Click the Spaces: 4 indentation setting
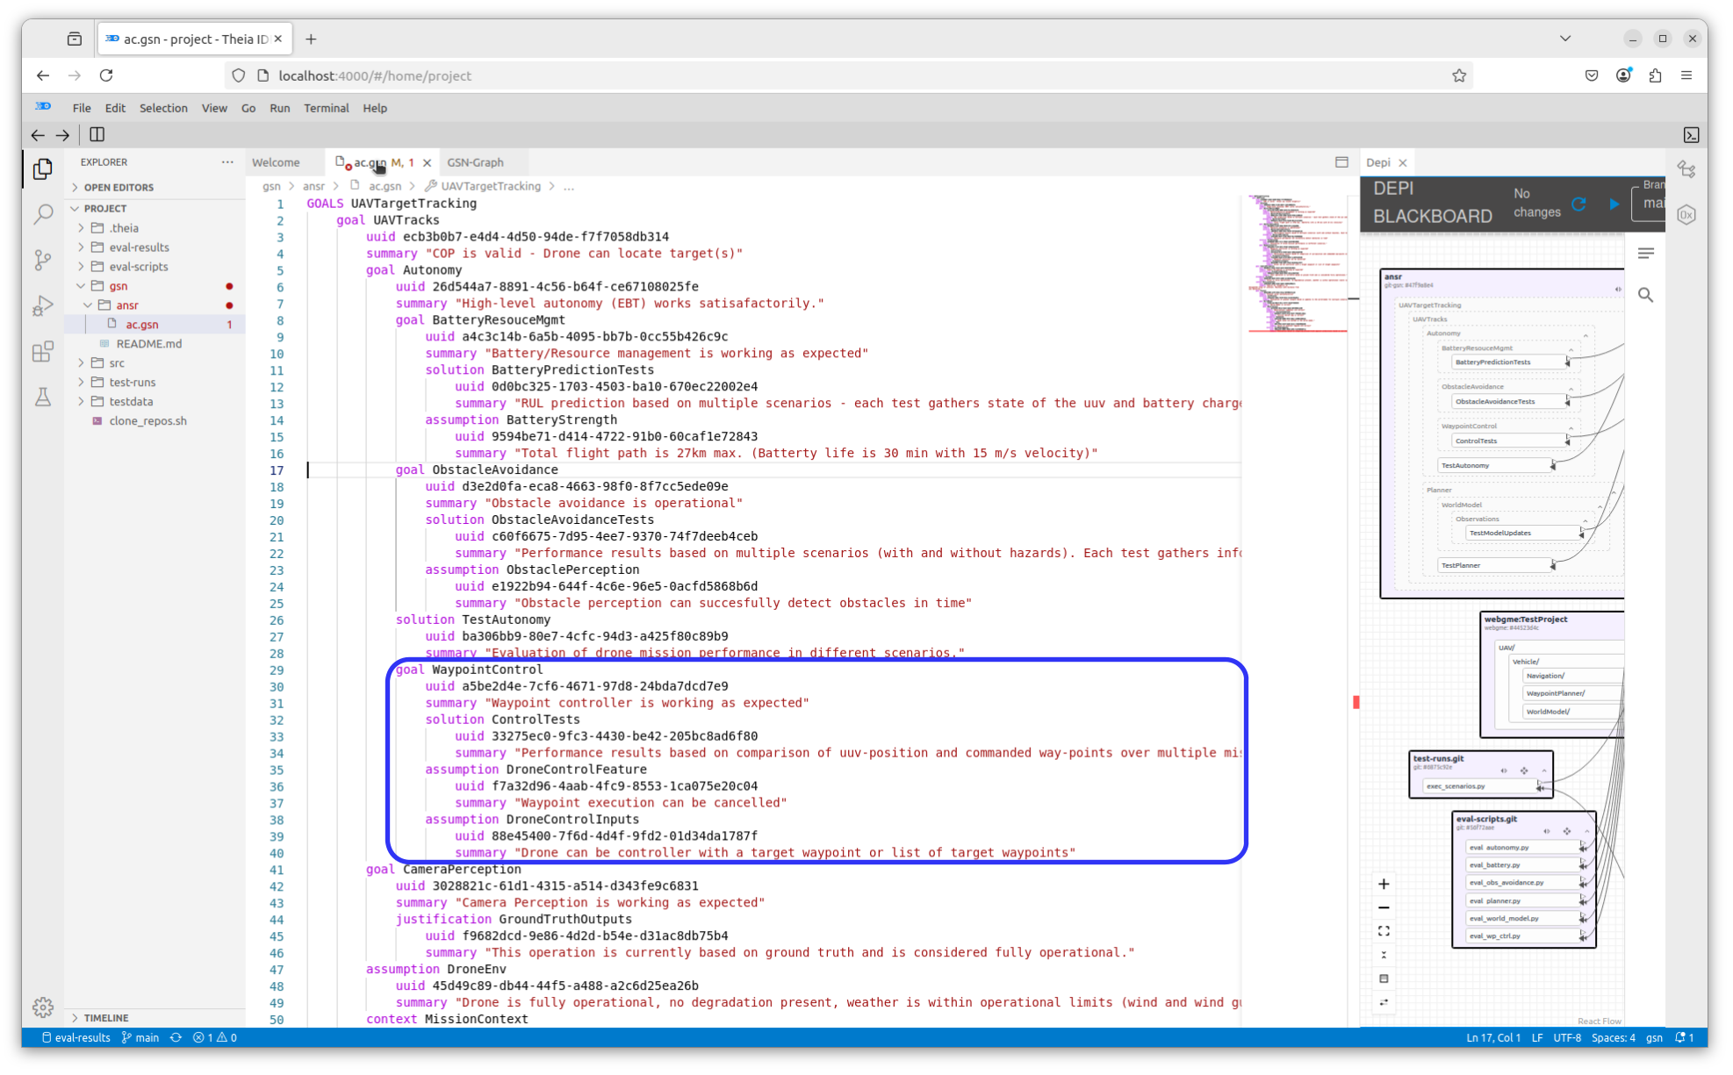The height and width of the screenshot is (1075, 1733). click(1614, 1038)
